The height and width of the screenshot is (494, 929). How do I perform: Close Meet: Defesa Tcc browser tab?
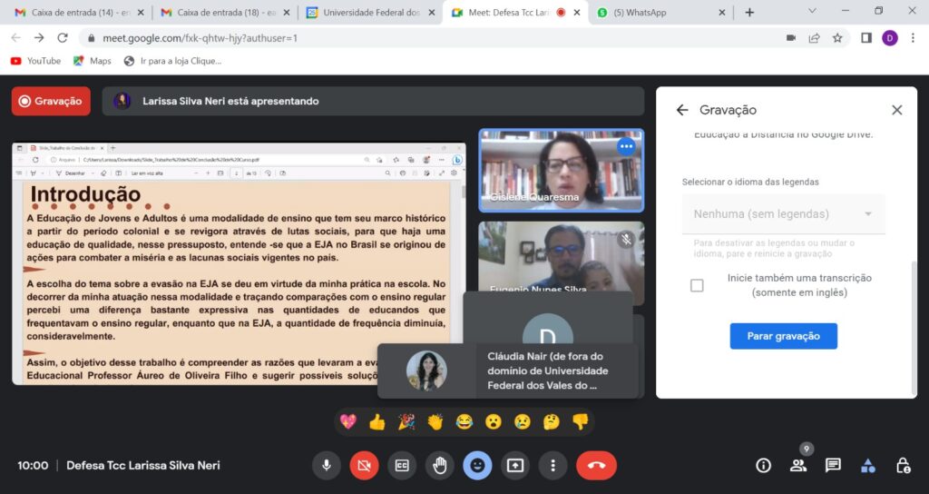click(577, 13)
